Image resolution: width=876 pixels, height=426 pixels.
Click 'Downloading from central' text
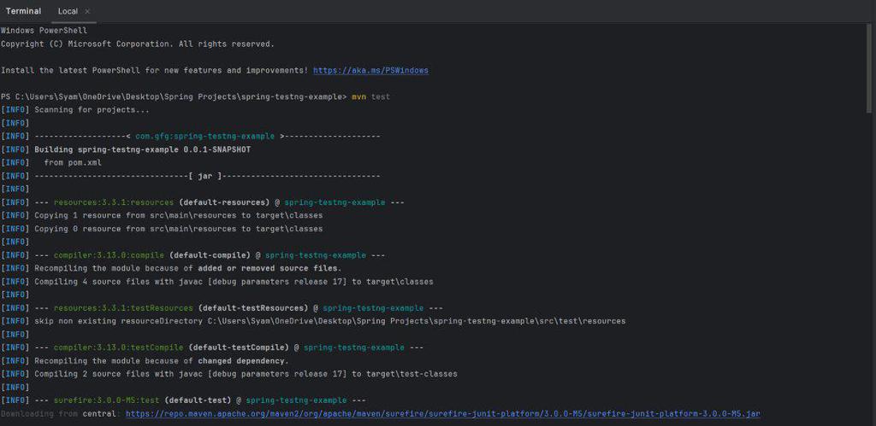pos(61,414)
